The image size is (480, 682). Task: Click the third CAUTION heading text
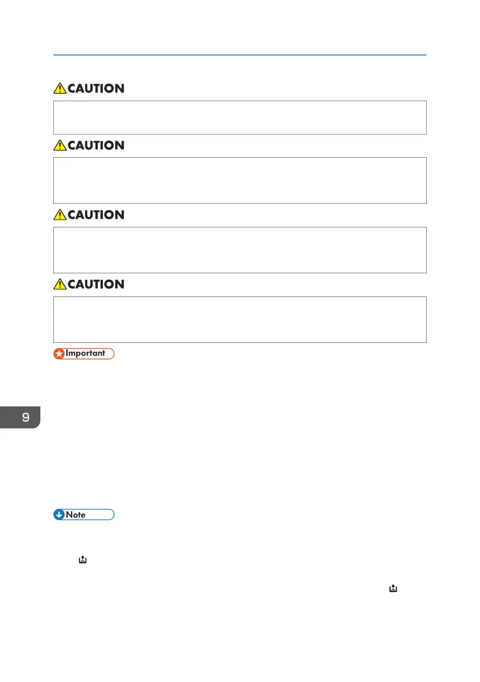pyautogui.click(x=96, y=215)
